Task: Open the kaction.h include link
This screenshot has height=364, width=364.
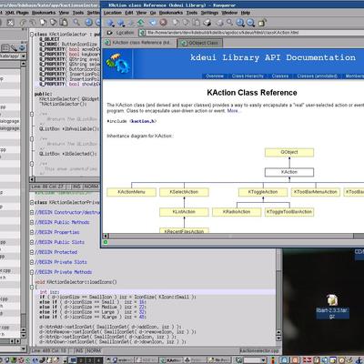Action: click(x=143, y=121)
